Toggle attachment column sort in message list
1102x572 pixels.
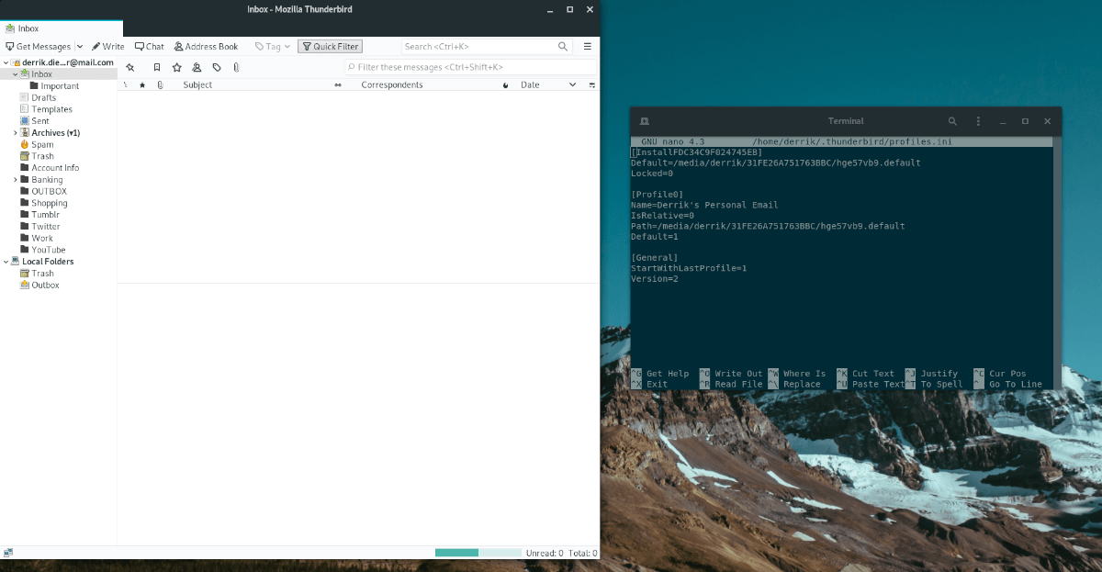pyautogui.click(x=161, y=84)
